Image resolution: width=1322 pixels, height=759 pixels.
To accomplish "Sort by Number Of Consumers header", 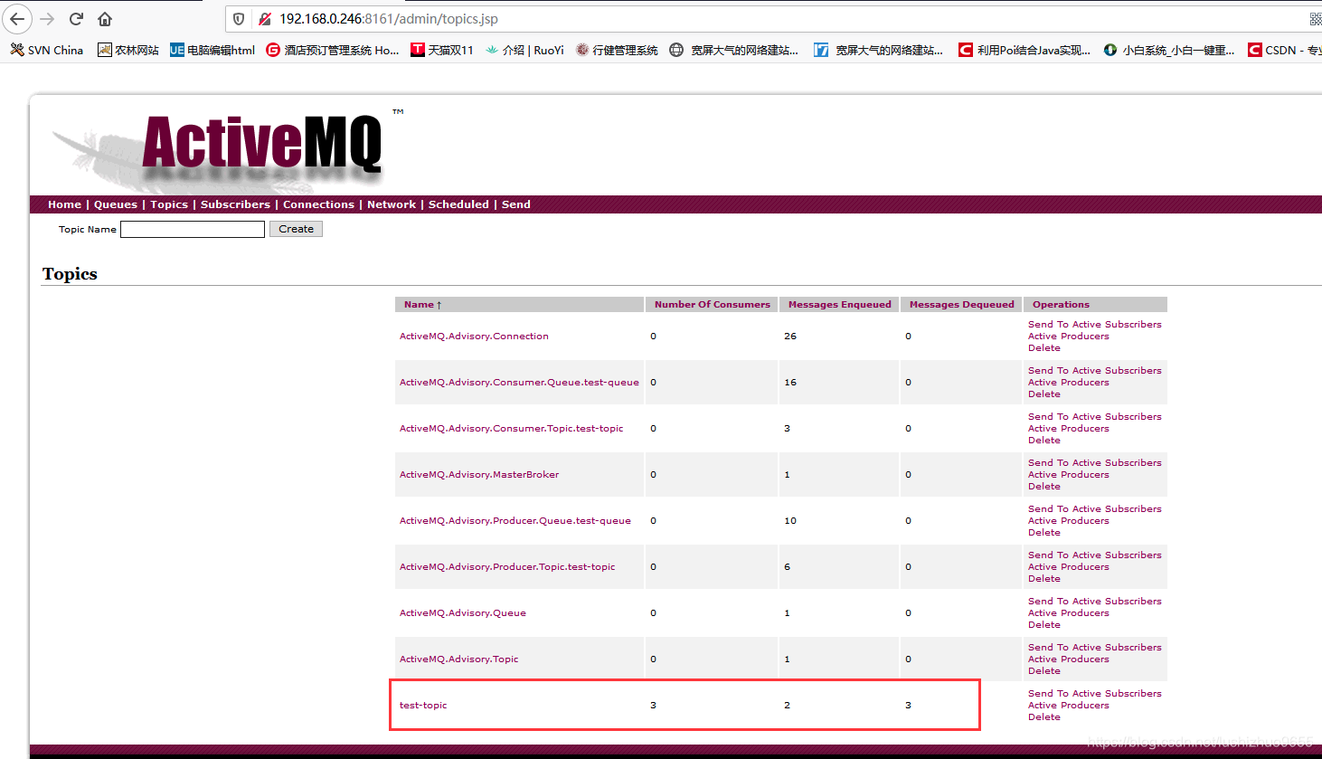I will [713, 305].
